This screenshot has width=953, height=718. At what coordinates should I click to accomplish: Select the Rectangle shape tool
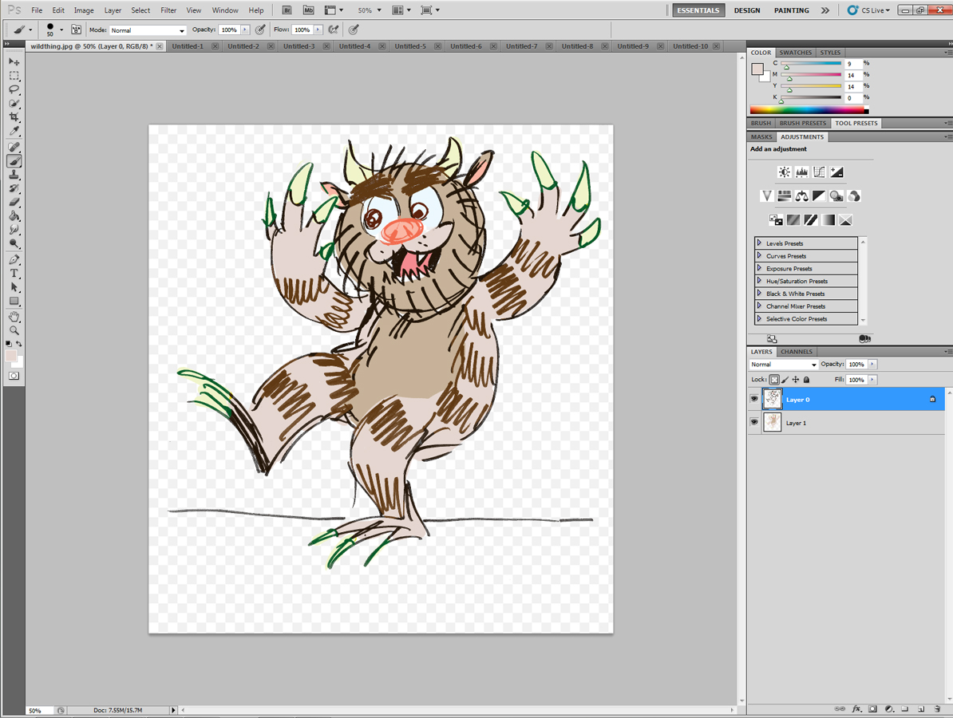[14, 302]
